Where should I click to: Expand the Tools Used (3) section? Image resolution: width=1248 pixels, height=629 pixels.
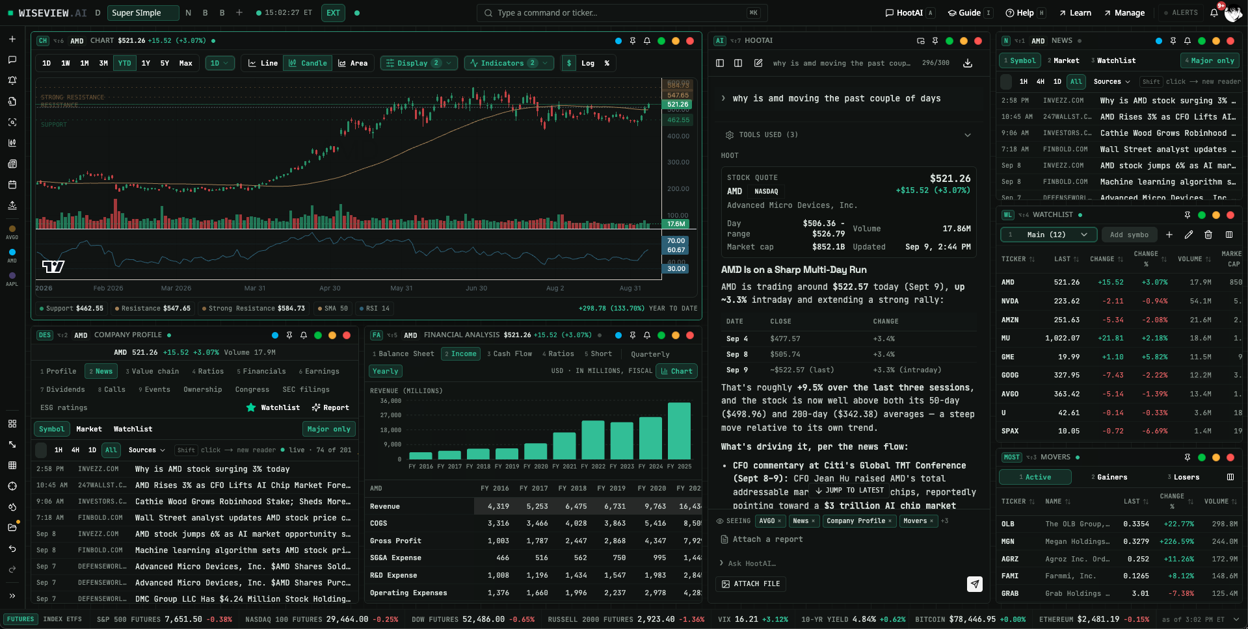(848, 135)
